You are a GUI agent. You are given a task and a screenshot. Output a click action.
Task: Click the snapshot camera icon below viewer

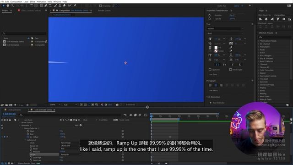[x=117, y=105]
